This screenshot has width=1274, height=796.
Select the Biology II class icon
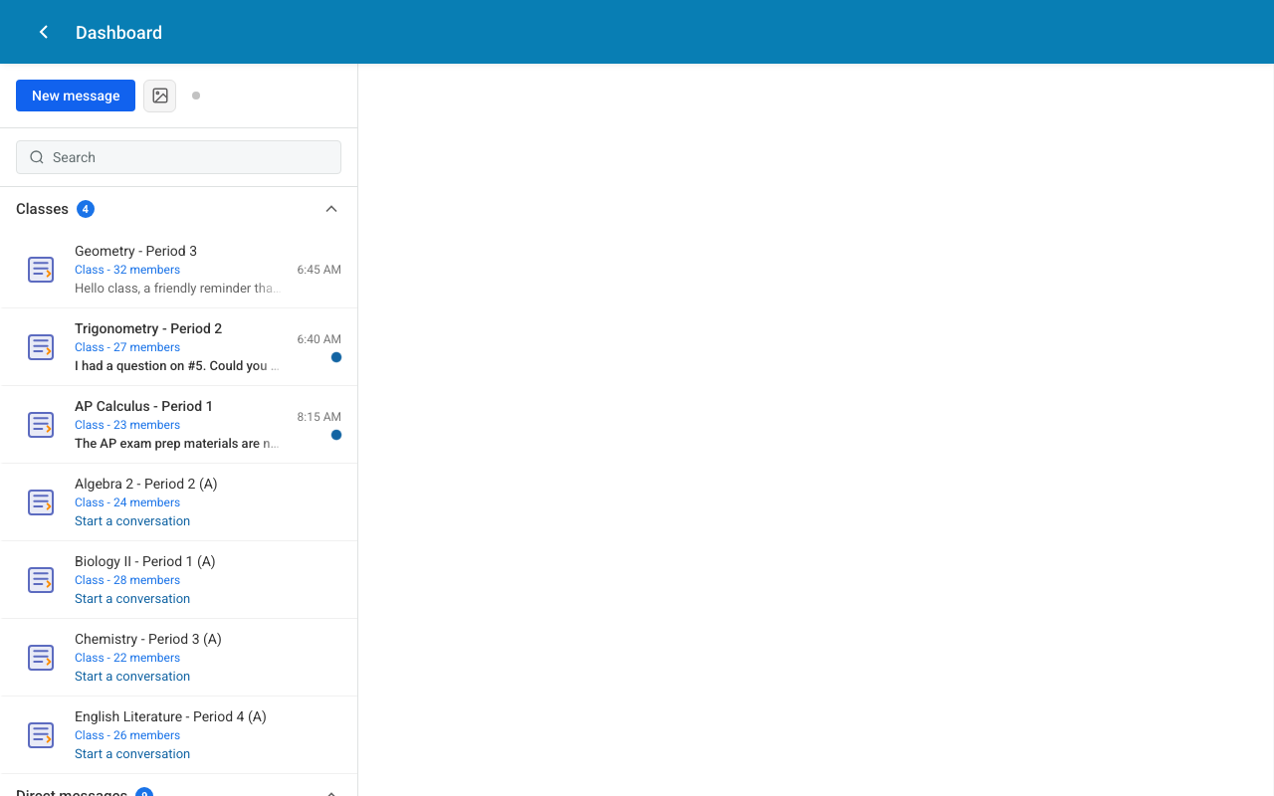(41, 579)
